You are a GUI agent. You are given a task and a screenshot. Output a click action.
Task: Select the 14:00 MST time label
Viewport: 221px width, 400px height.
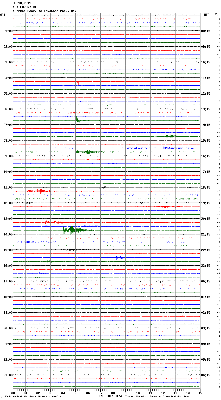(x=8, y=234)
